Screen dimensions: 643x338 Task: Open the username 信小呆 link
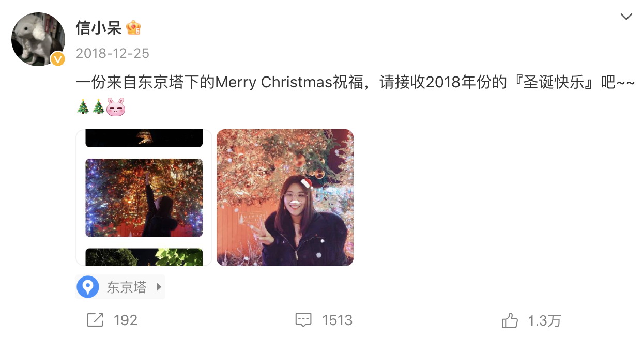pos(98,28)
